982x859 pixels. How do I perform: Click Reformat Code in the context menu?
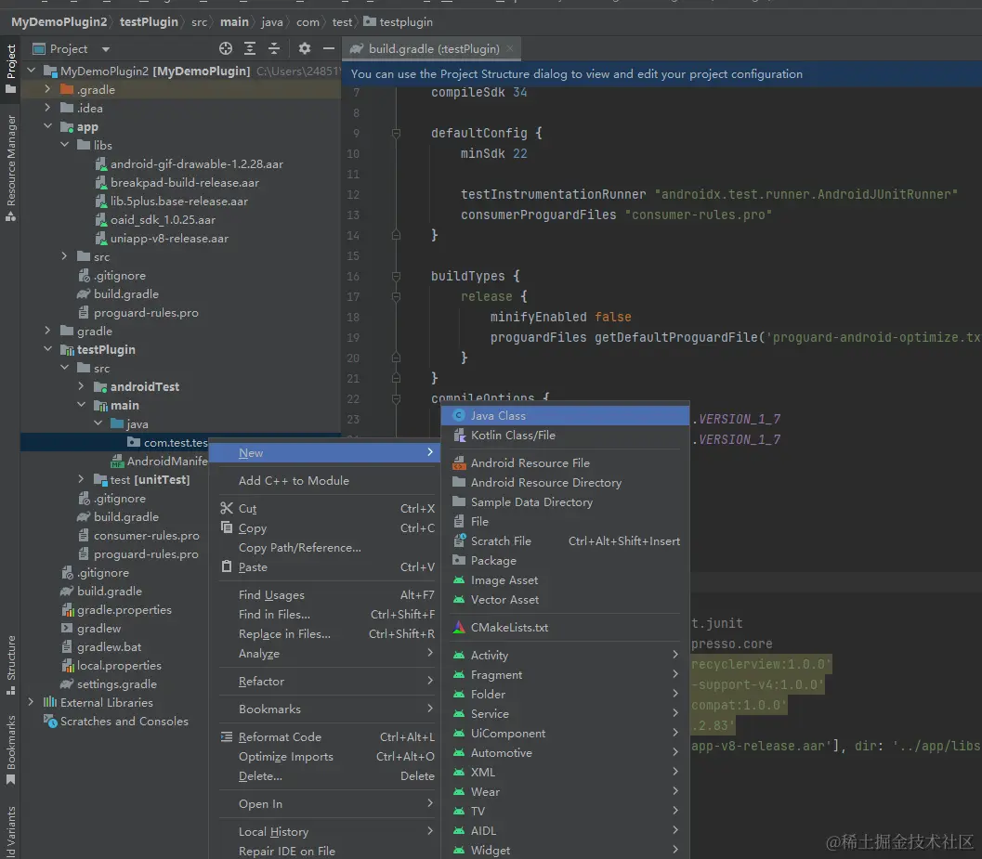(280, 737)
